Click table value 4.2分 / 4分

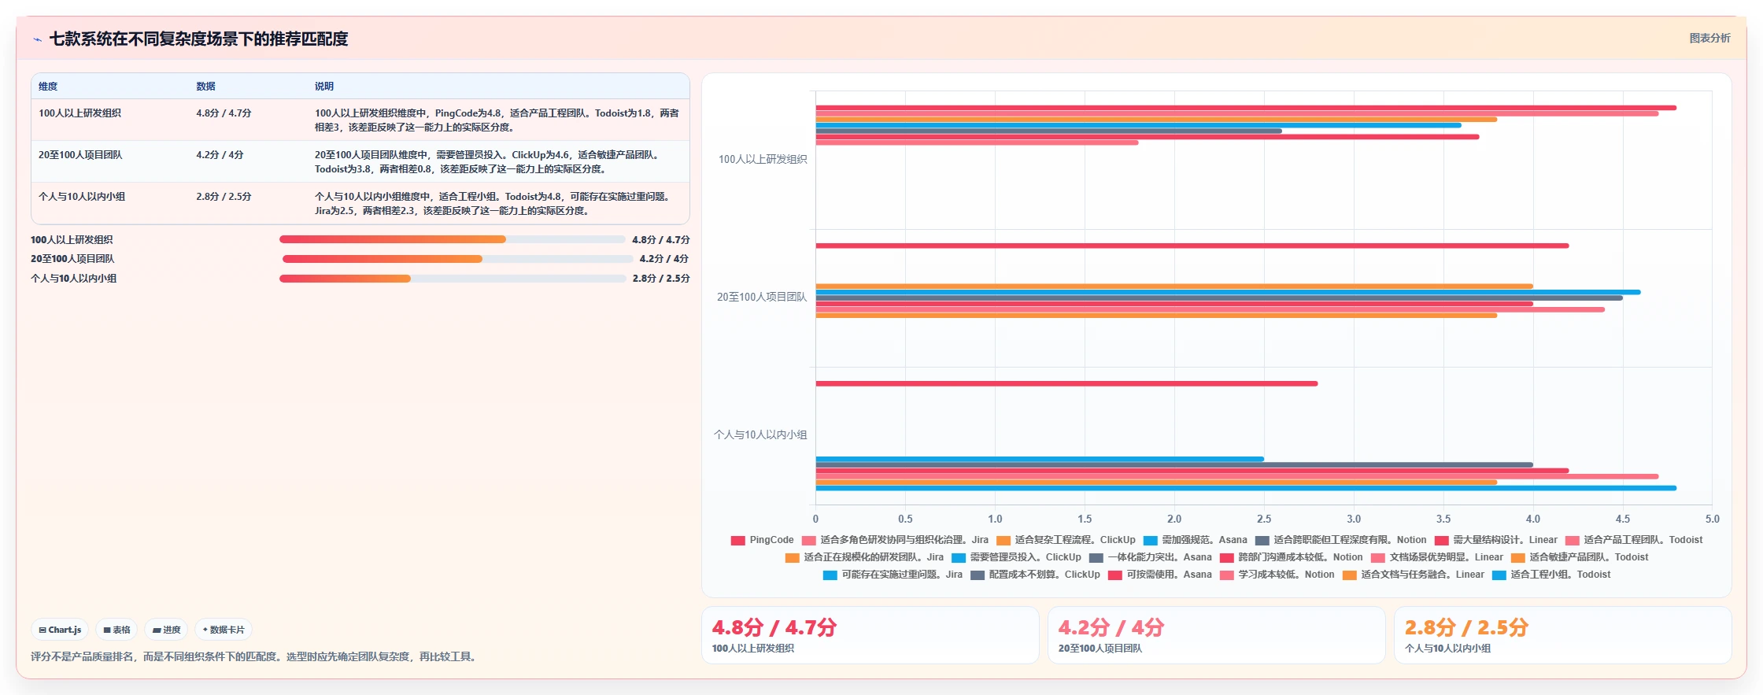(220, 155)
